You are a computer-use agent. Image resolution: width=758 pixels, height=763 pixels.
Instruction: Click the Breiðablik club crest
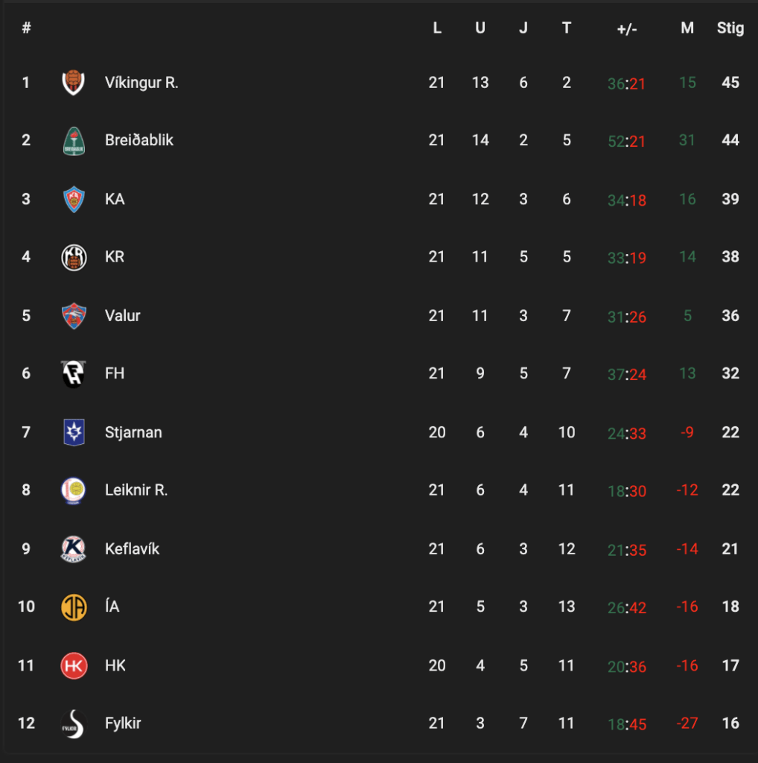click(x=74, y=141)
